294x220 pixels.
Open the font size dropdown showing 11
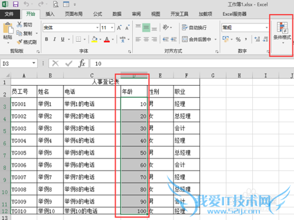pos(112,28)
